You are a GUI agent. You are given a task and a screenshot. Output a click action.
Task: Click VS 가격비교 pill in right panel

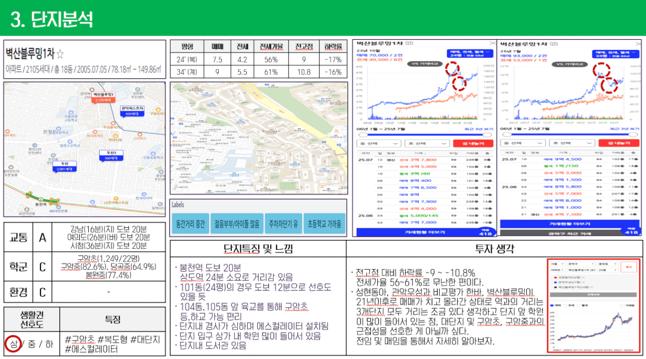pos(571,64)
